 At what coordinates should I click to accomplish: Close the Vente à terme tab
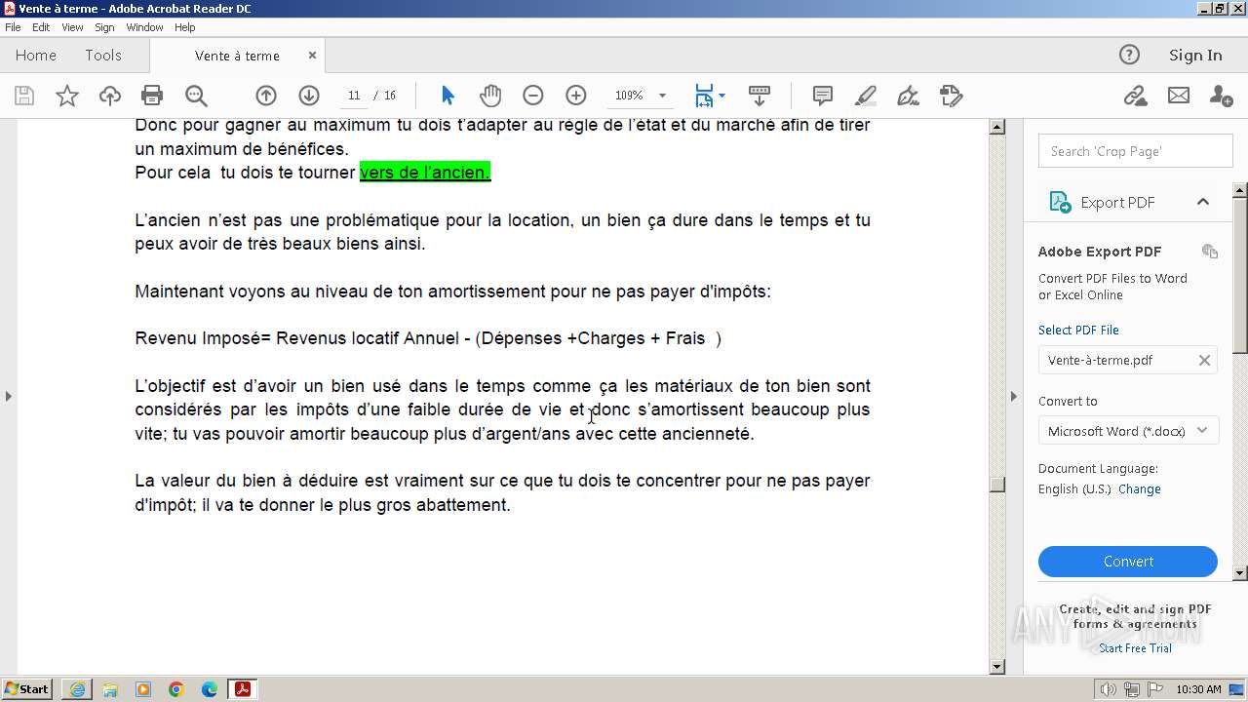tap(312, 56)
